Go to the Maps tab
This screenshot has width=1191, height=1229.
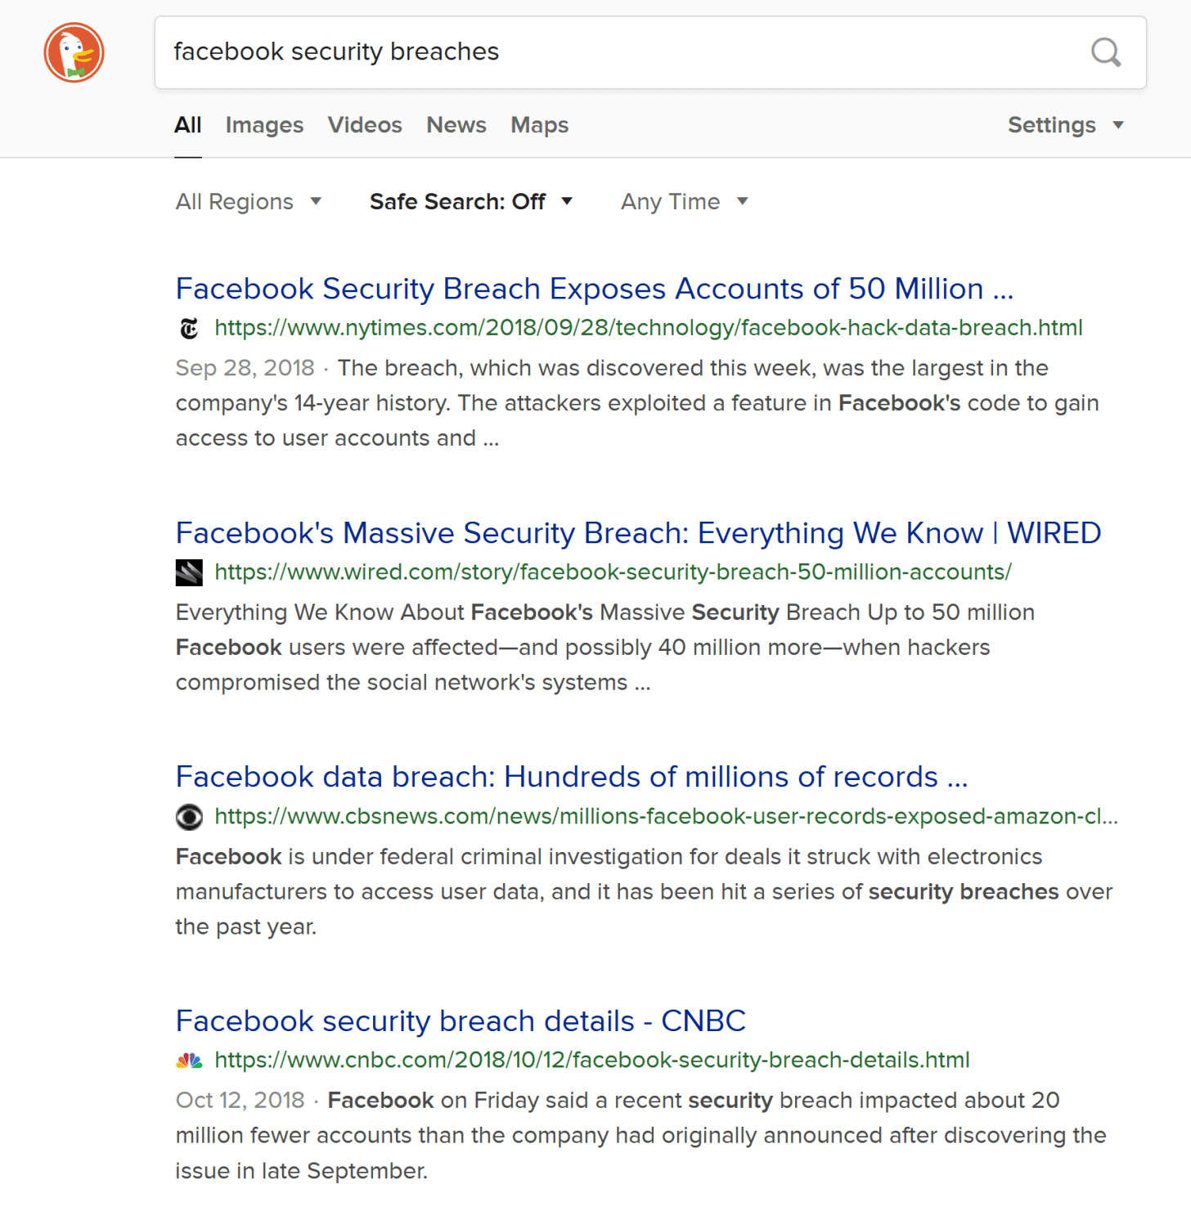(540, 125)
